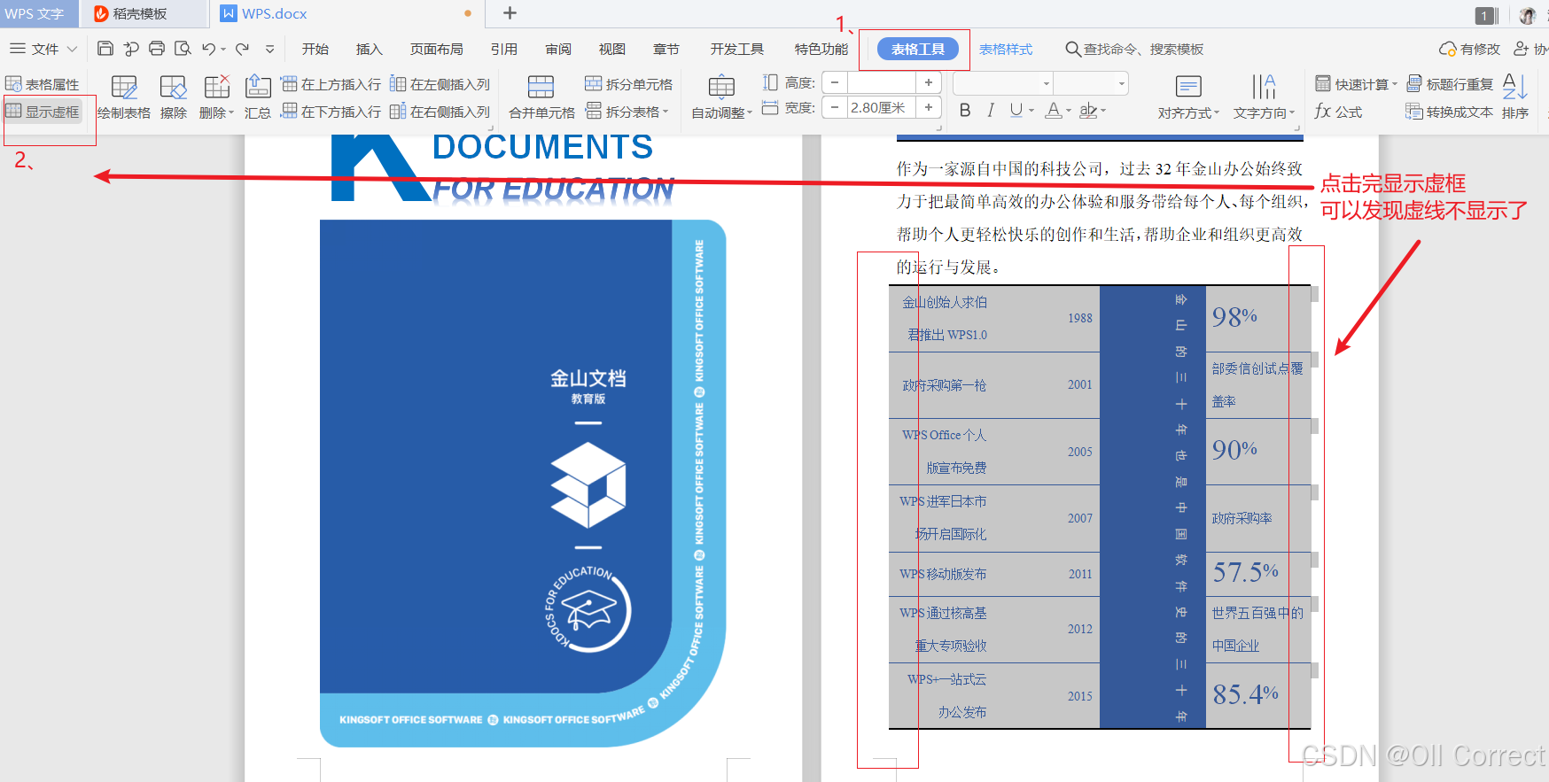Click the Formula (fx 公式) button
The width and height of the screenshot is (1549, 782).
click(x=1339, y=112)
